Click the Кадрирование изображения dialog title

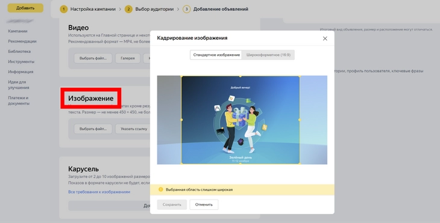[192, 38]
